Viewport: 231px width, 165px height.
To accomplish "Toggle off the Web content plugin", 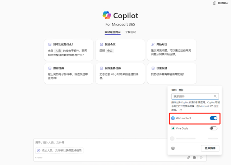I will 213,118.
